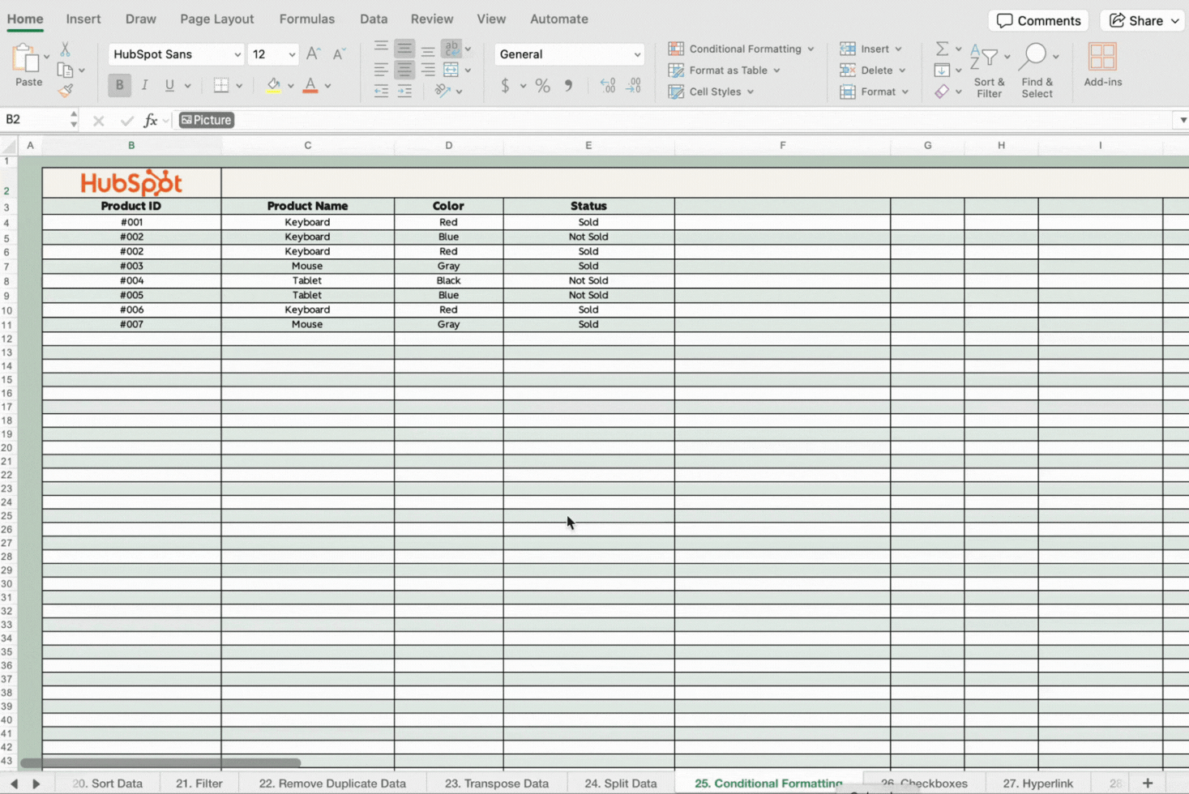The image size is (1189, 794).
Task: Switch to the Formulas ribbon tab
Action: (x=307, y=19)
